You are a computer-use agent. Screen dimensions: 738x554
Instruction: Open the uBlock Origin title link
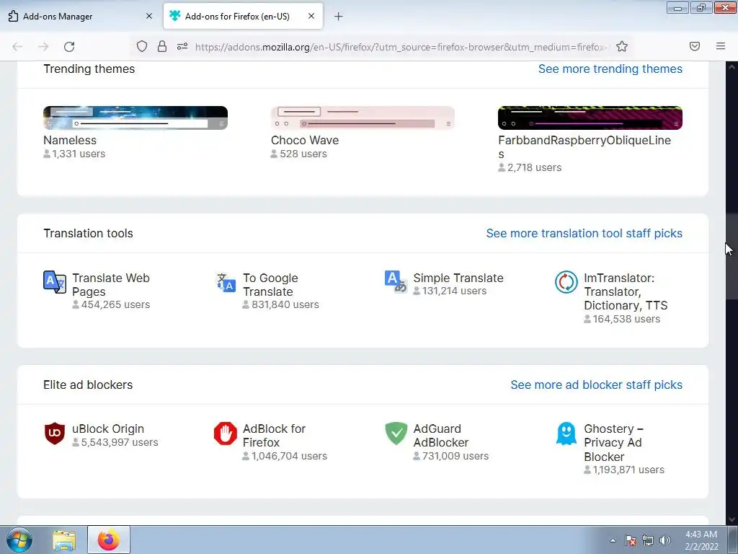[x=108, y=428]
